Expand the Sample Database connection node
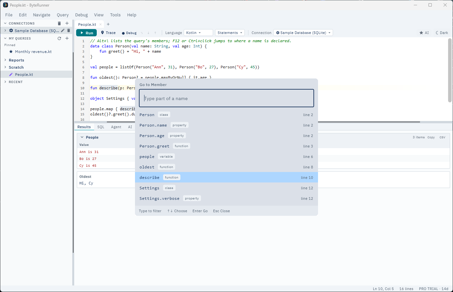This screenshot has height=292, width=453. (x=5, y=30)
